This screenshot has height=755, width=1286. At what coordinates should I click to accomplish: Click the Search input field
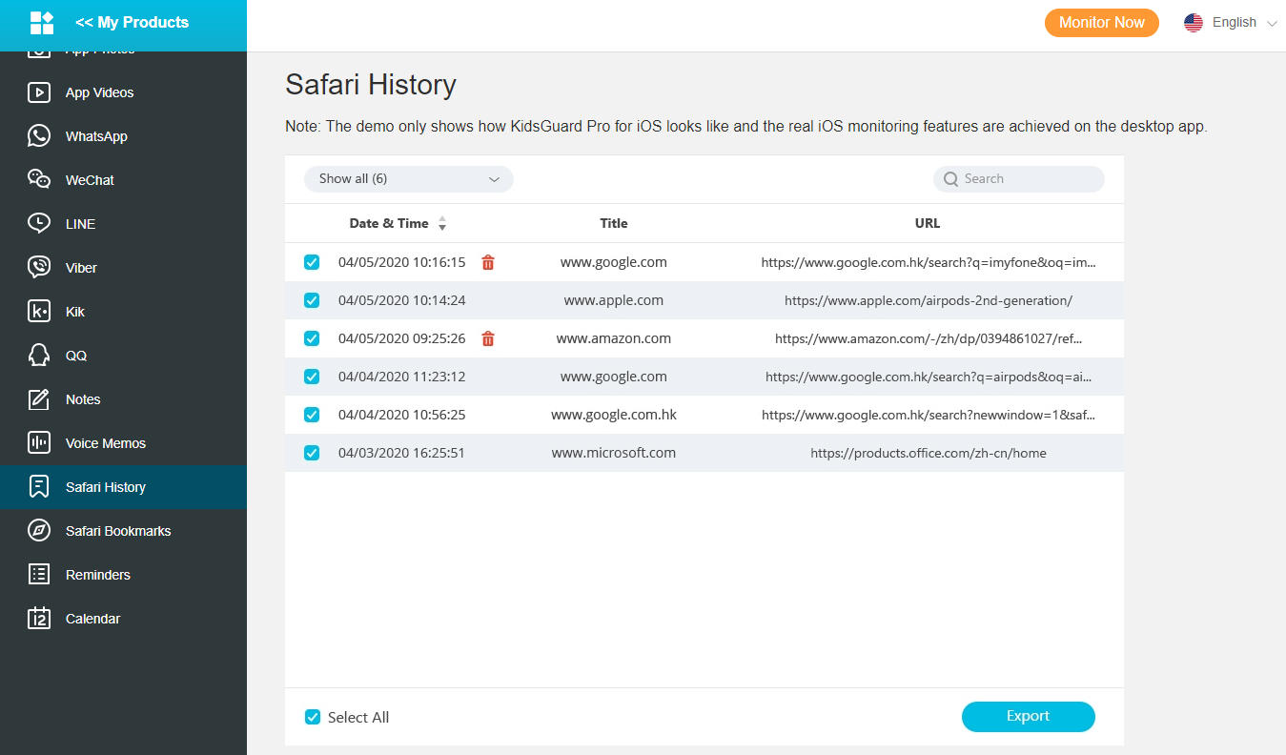[x=1028, y=179]
